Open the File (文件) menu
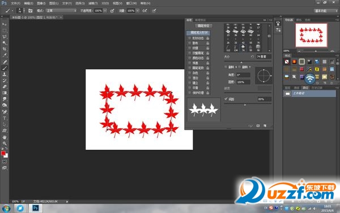The width and height of the screenshot is (340, 213). pos(15,3)
